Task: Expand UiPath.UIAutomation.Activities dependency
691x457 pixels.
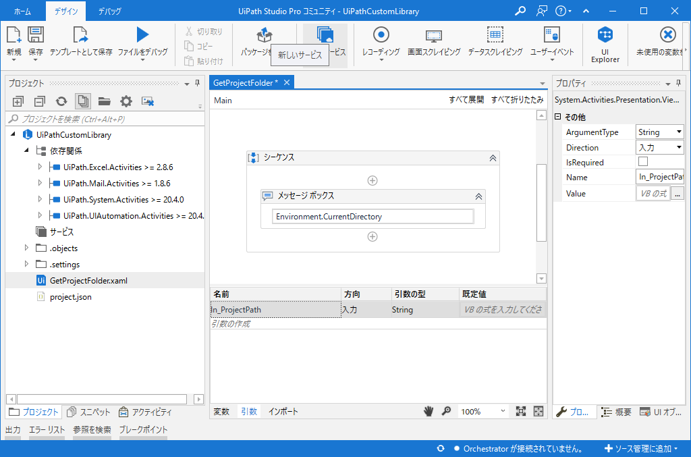Action: [x=40, y=215]
